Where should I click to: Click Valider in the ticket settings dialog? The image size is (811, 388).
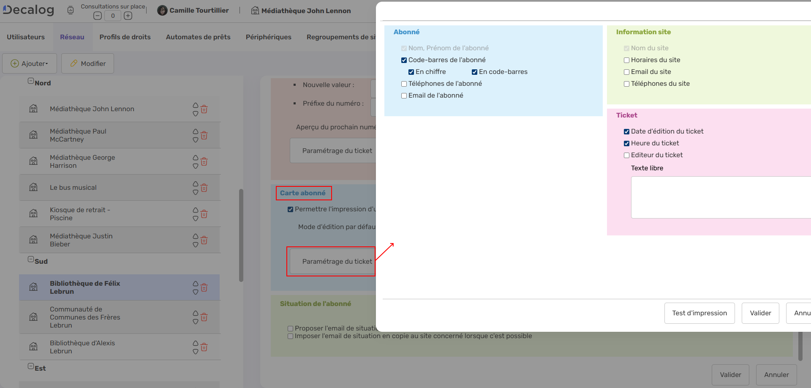tap(760, 313)
